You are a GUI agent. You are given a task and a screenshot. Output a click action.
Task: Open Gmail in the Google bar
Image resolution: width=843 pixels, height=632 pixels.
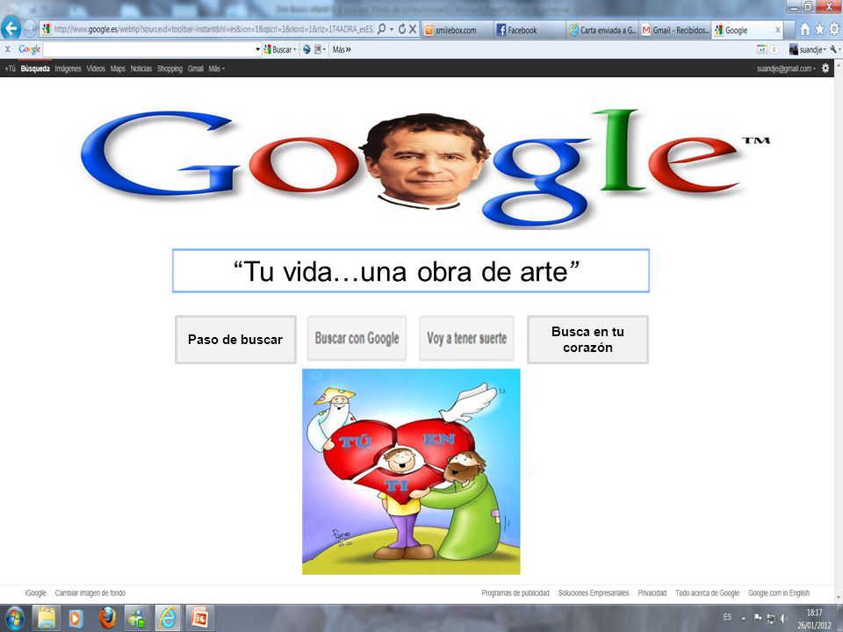(196, 68)
